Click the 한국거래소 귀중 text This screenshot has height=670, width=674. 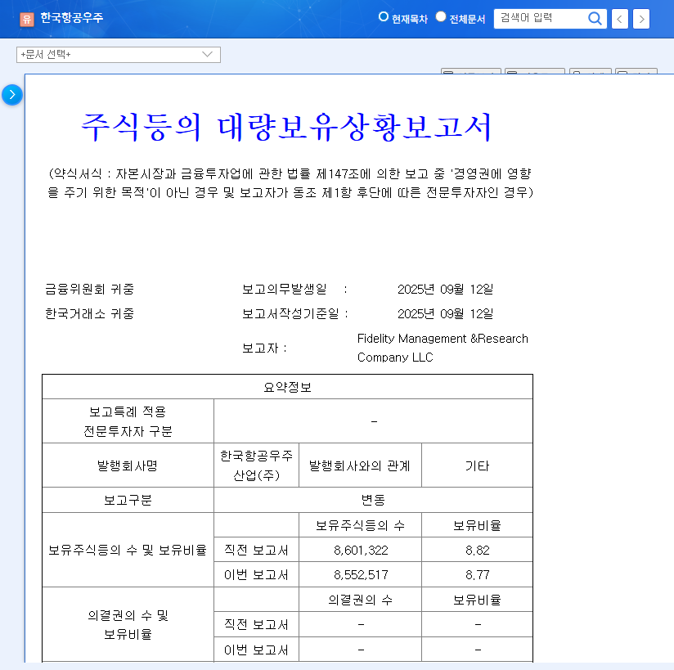(x=89, y=313)
